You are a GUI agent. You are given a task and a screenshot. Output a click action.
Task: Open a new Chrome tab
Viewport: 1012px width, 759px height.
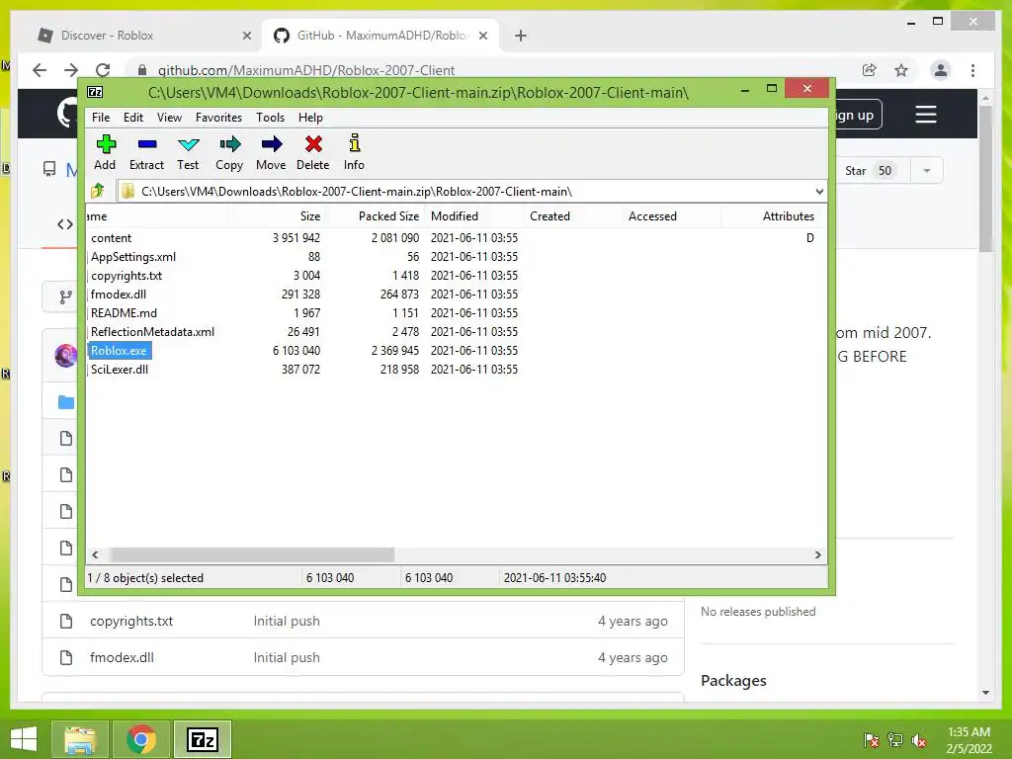coord(521,36)
